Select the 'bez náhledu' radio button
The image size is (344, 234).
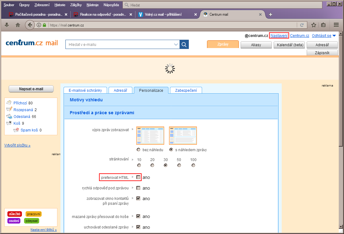(139, 150)
